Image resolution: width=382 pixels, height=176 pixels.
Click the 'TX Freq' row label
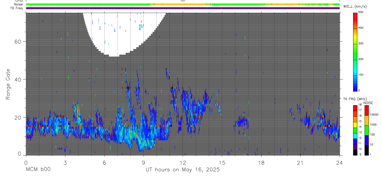pyautogui.click(x=16, y=8)
